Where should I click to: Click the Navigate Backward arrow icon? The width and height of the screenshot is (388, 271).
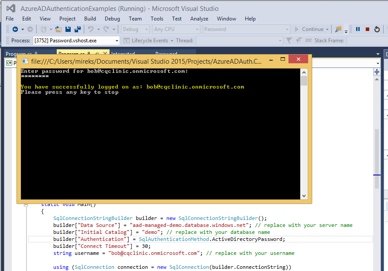(15, 29)
